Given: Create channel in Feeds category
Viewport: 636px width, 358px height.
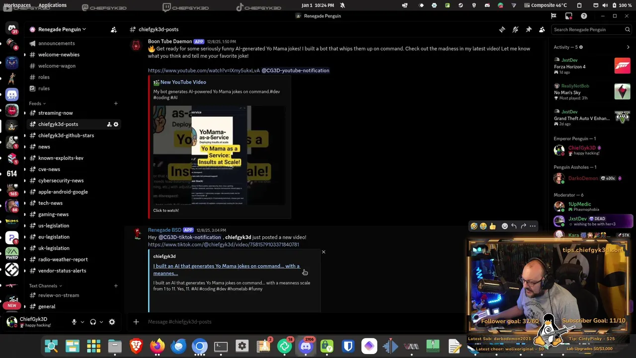Looking at the screenshot, I should (116, 103).
